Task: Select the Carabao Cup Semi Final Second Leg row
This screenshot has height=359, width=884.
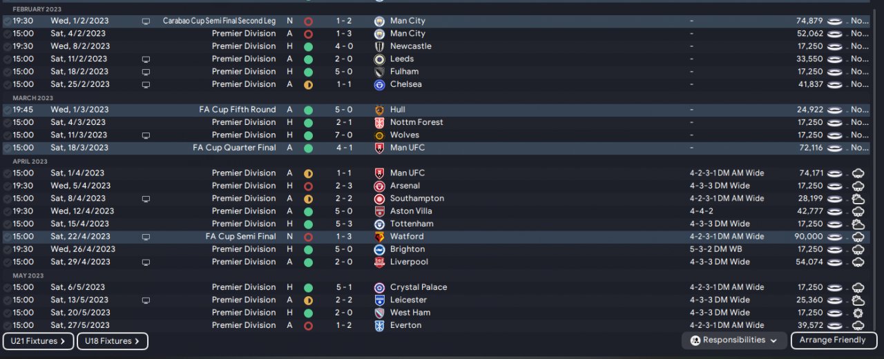Action: 442,21
